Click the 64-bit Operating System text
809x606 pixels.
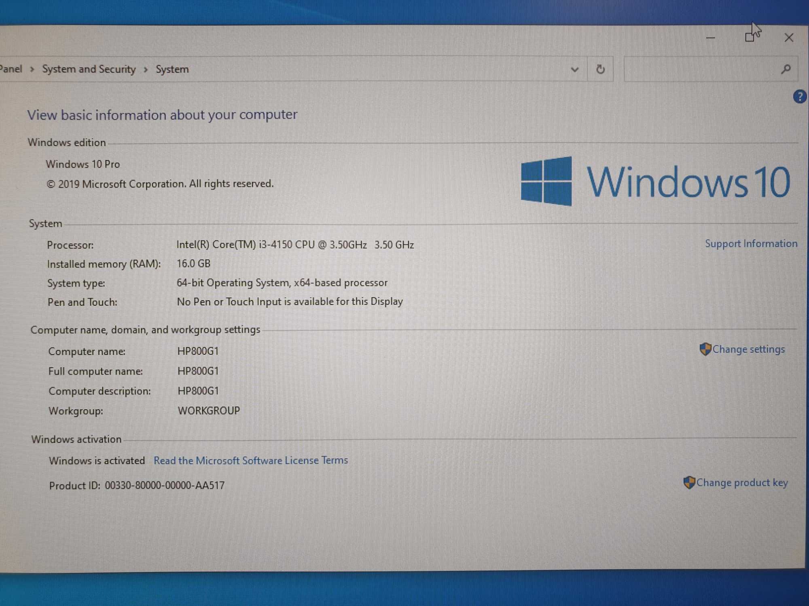pos(282,282)
